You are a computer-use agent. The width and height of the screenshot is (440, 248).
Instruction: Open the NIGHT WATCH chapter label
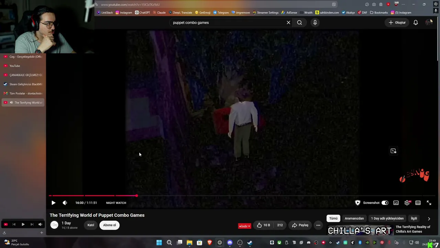(x=116, y=203)
